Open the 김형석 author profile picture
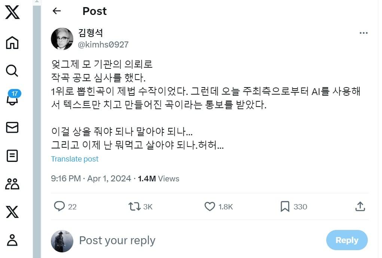Image resolution: width=382 pixels, height=258 pixels. pyautogui.click(x=62, y=39)
